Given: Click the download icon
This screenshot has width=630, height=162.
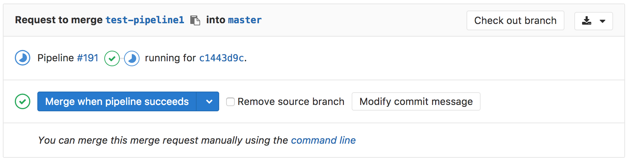Looking at the screenshot, I should point(587,21).
